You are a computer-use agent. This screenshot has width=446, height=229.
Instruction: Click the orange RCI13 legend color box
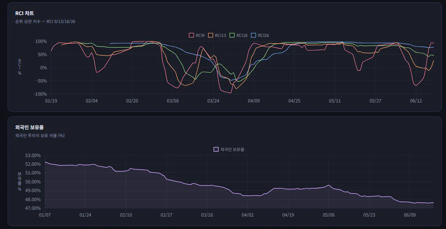[x=210, y=35]
